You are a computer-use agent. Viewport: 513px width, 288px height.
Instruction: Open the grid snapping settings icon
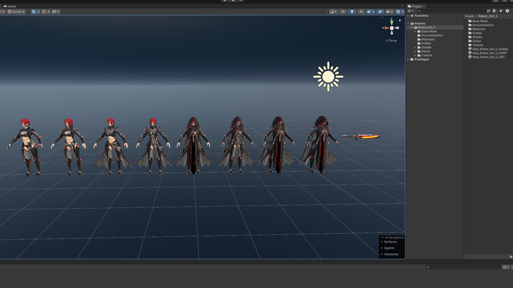pos(44,12)
